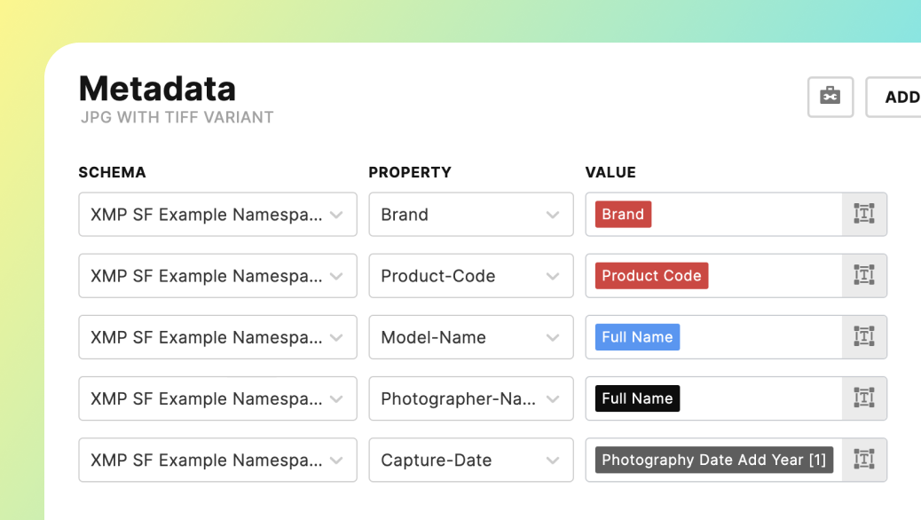921x520 pixels.
Task: Open the Photographer-Name property dropdown
Action: (470, 398)
